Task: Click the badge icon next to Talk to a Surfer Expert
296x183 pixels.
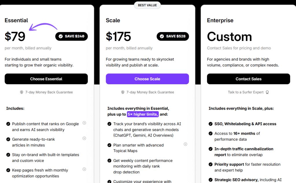Action: click(267, 92)
